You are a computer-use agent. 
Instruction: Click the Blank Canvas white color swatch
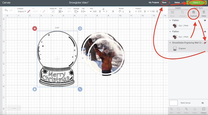[174, 103]
